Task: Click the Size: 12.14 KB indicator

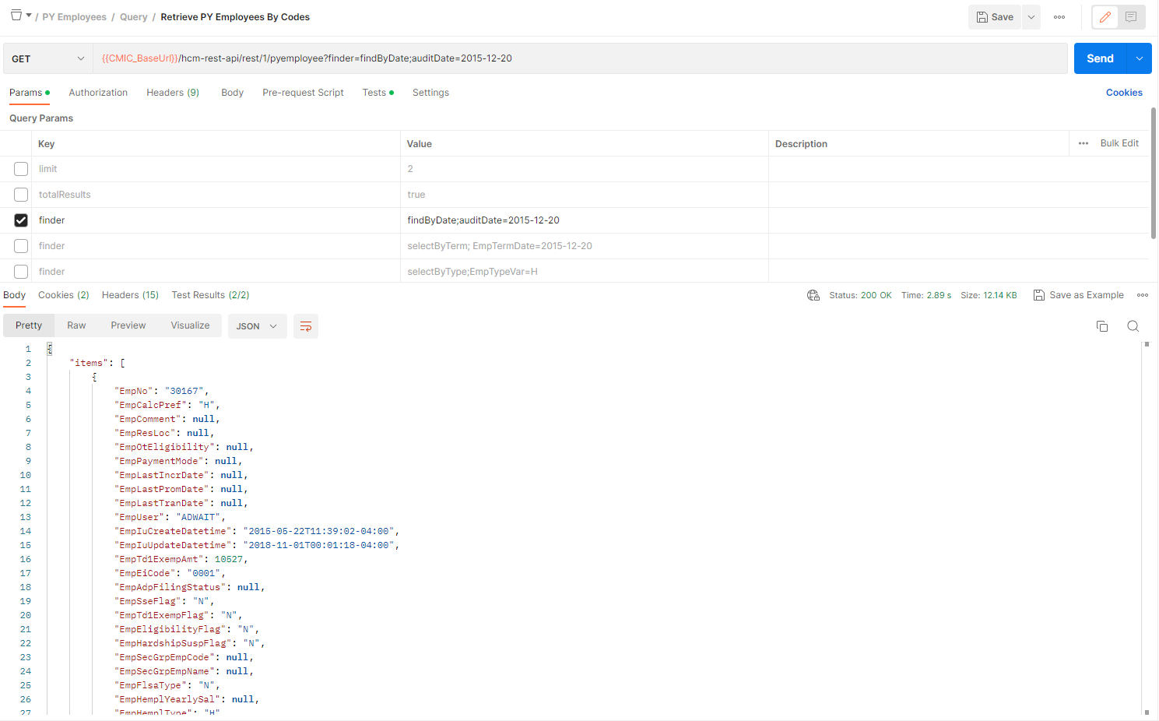Action: [x=989, y=295]
